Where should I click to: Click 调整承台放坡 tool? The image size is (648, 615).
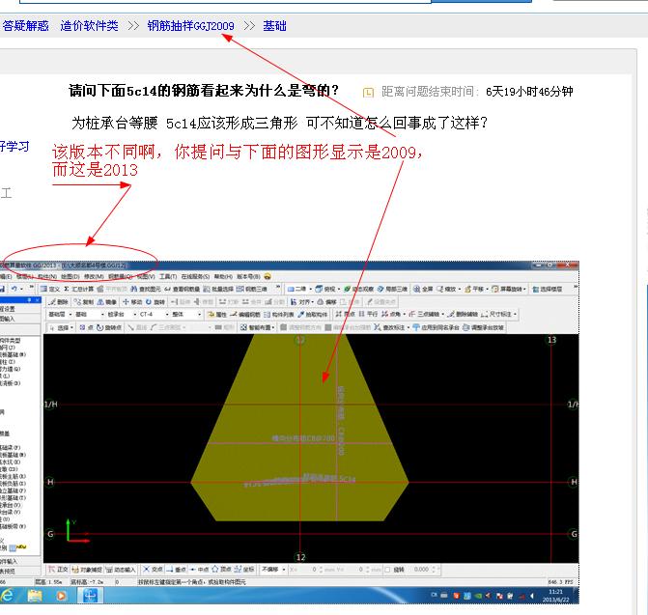484,327
